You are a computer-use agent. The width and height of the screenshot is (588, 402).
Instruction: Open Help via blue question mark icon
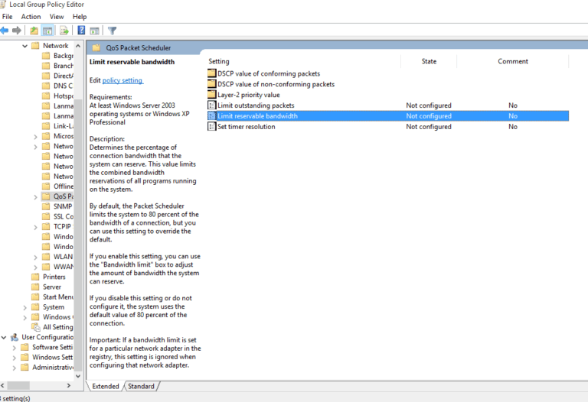click(x=81, y=31)
